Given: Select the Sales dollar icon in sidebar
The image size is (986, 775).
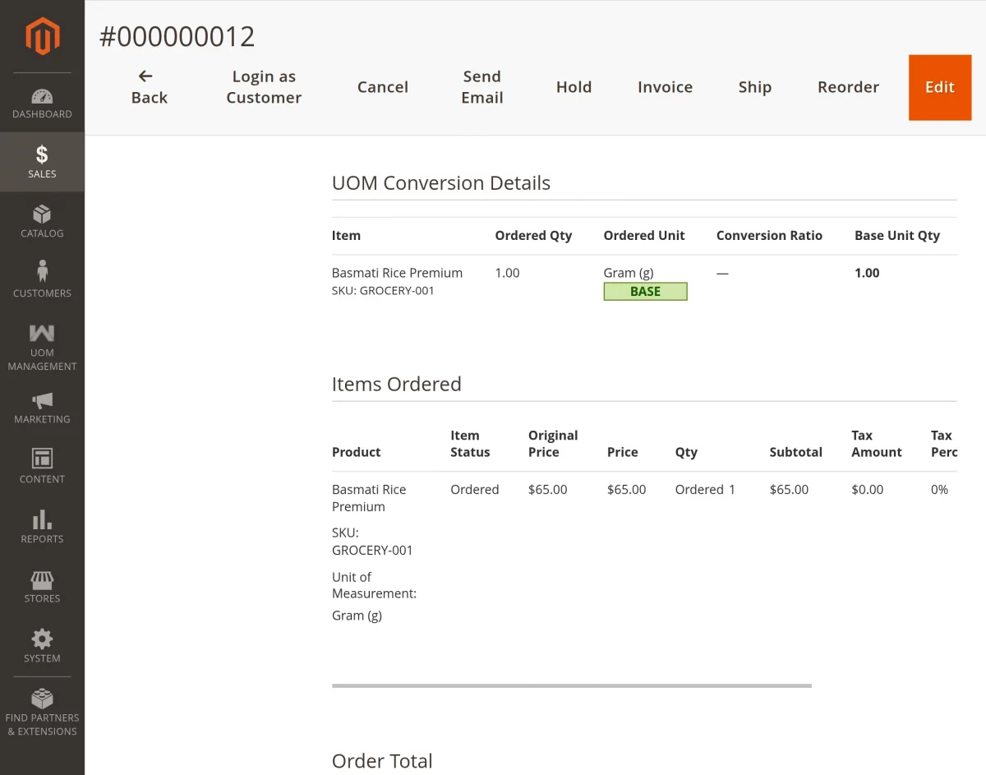Looking at the screenshot, I should pyautogui.click(x=42, y=153).
